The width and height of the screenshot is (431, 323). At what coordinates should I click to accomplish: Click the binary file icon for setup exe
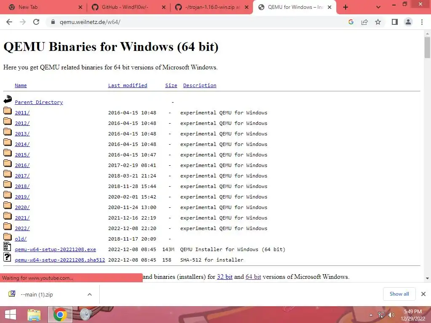click(x=7, y=246)
